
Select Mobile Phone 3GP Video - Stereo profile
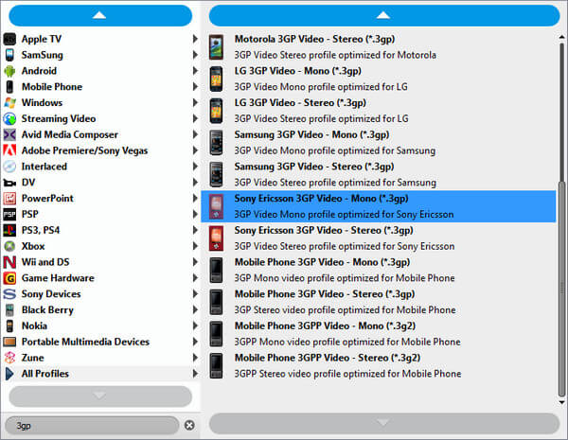pos(379,302)
